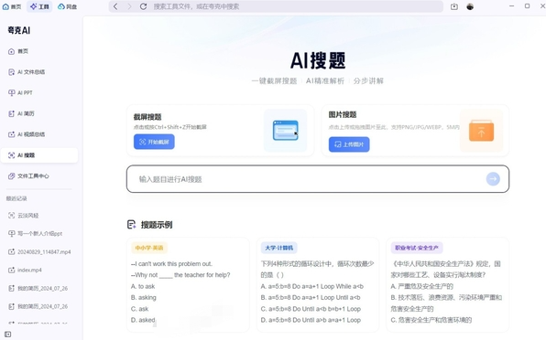Focus the top 搜索工具文件 search bar
546x340 pixels.
click(x=276, y=6)
